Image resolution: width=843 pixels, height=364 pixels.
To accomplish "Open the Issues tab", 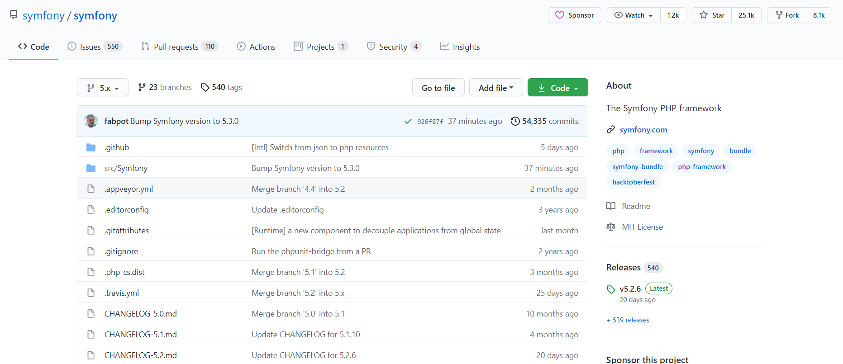I will tap(95, 47).
